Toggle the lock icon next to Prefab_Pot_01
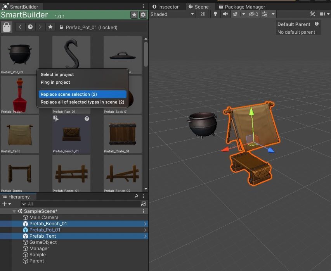 (x=61, y=27)
